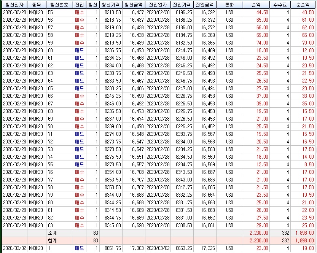Click profit value 44.50

click(256, 12)
